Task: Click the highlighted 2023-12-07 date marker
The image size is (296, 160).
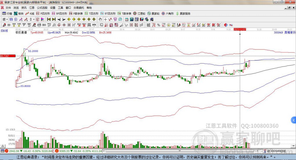Action: 240,29
